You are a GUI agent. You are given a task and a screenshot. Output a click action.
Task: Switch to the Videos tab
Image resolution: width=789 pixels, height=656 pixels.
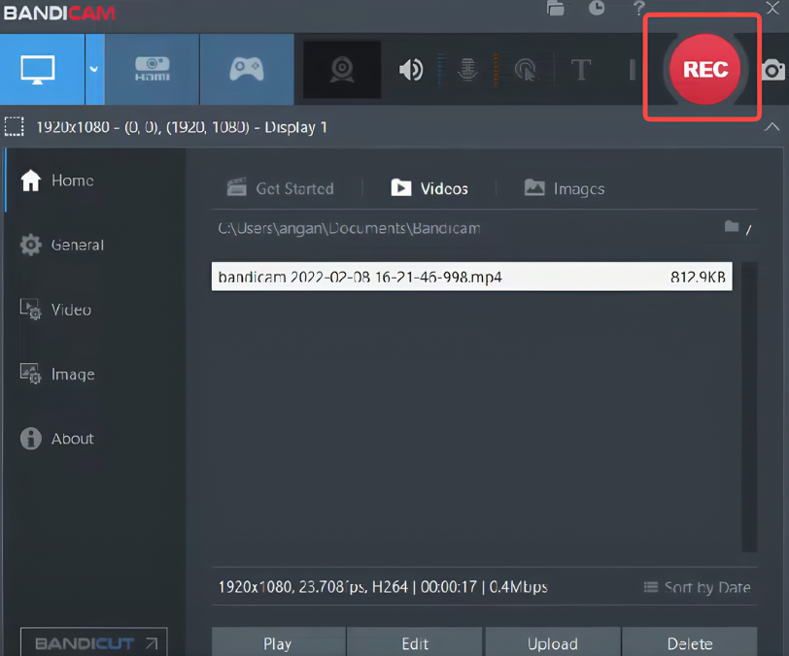coord(429,188)
